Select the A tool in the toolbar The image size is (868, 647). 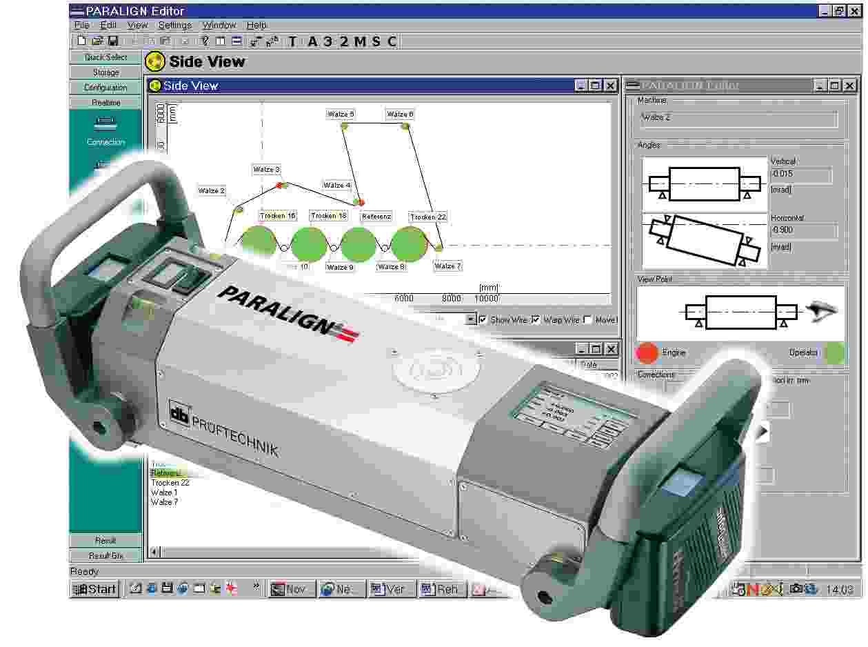pos(313,42)
